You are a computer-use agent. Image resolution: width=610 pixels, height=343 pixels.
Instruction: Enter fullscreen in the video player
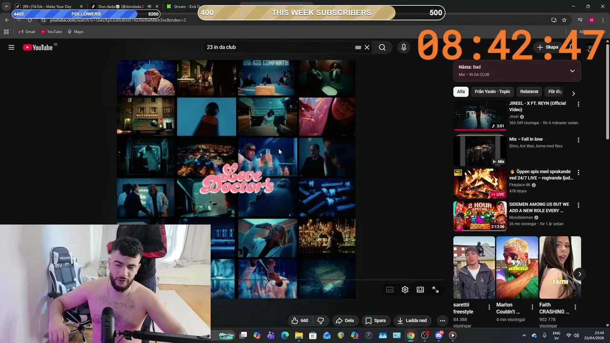pyautogui.click(x=436, y=290)
